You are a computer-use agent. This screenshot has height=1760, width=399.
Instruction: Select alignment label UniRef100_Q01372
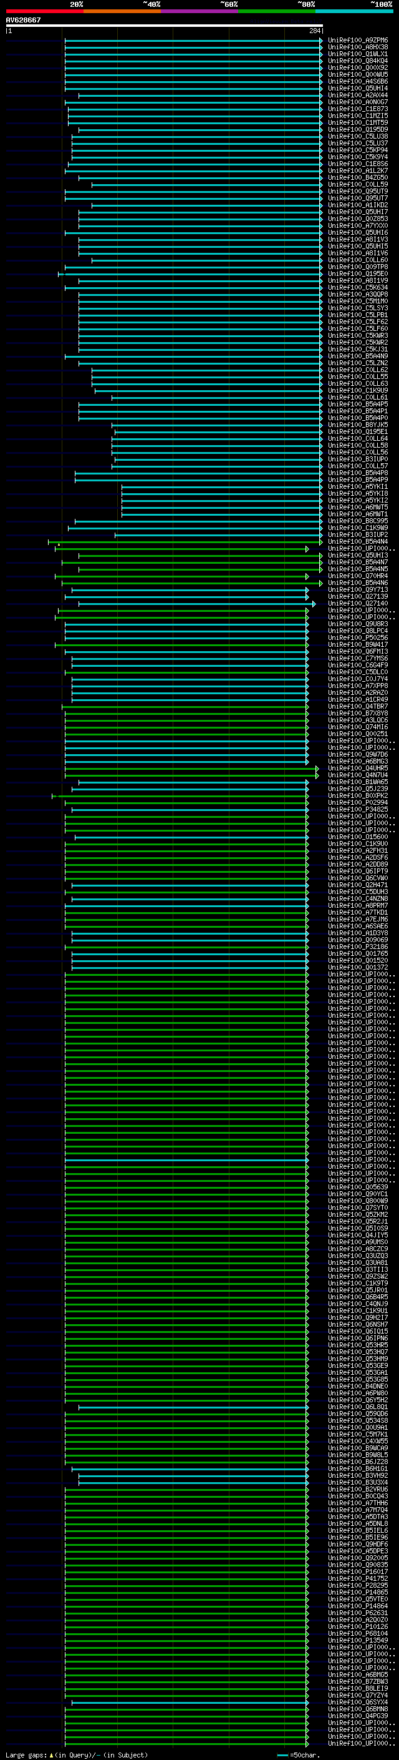[358, 968]
